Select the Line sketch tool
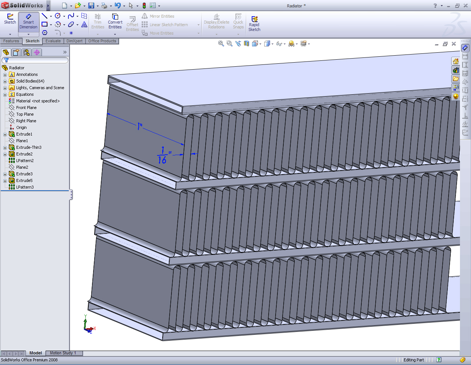The image size is (471, 365). [x=45, y=16]
